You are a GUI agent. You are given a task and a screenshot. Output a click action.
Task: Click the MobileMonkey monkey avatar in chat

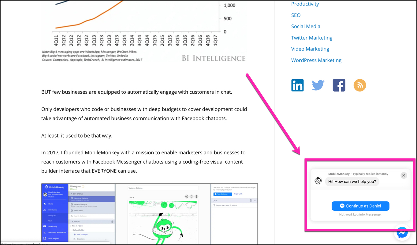(x=318, y=181)
